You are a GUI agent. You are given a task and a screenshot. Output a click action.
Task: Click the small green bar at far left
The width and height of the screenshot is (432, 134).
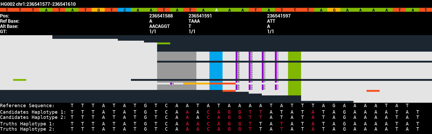click(x=20, y=80)
